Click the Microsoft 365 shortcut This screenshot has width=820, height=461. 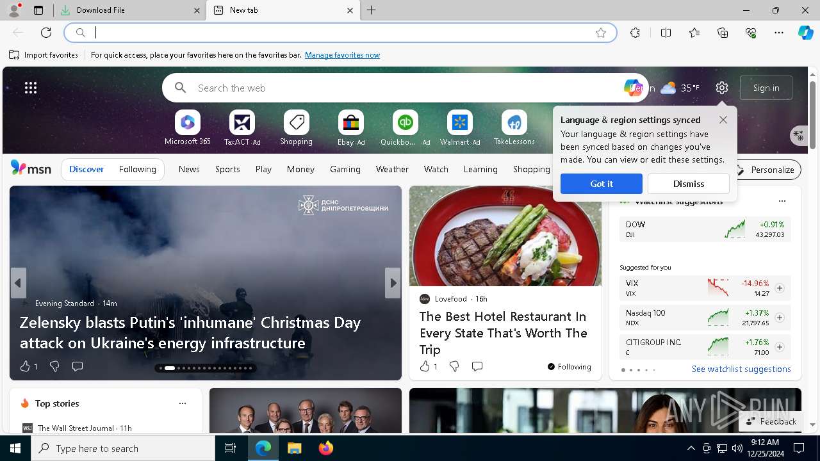pyautogui.click(x=188, y=128)
